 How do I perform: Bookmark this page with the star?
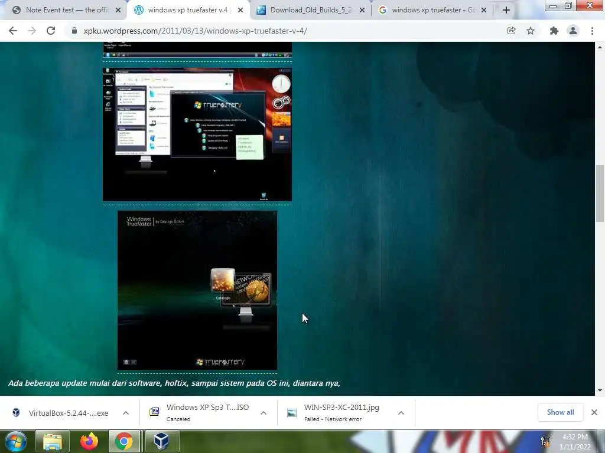tap(531, 31)
